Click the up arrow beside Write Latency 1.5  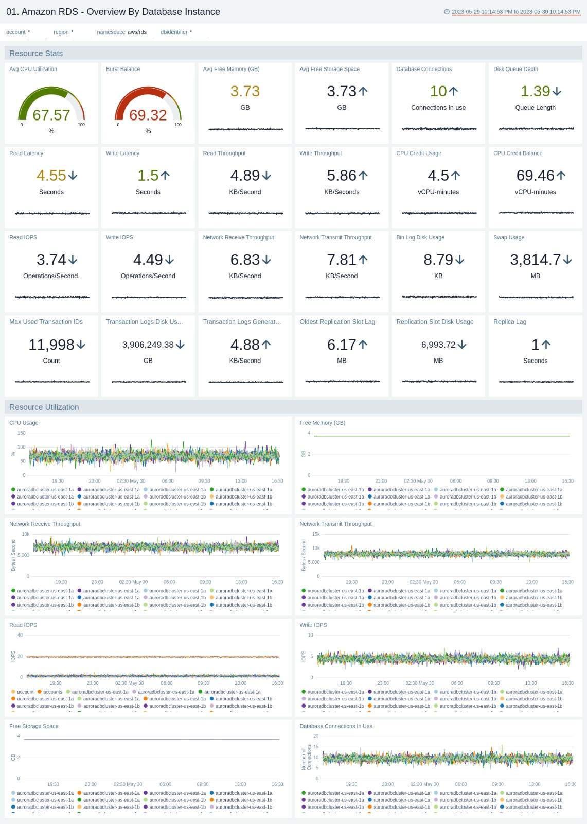(165, 176)
